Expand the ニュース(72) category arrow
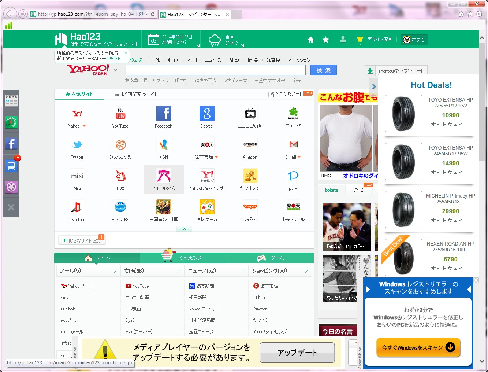 [x=243, y=271]
